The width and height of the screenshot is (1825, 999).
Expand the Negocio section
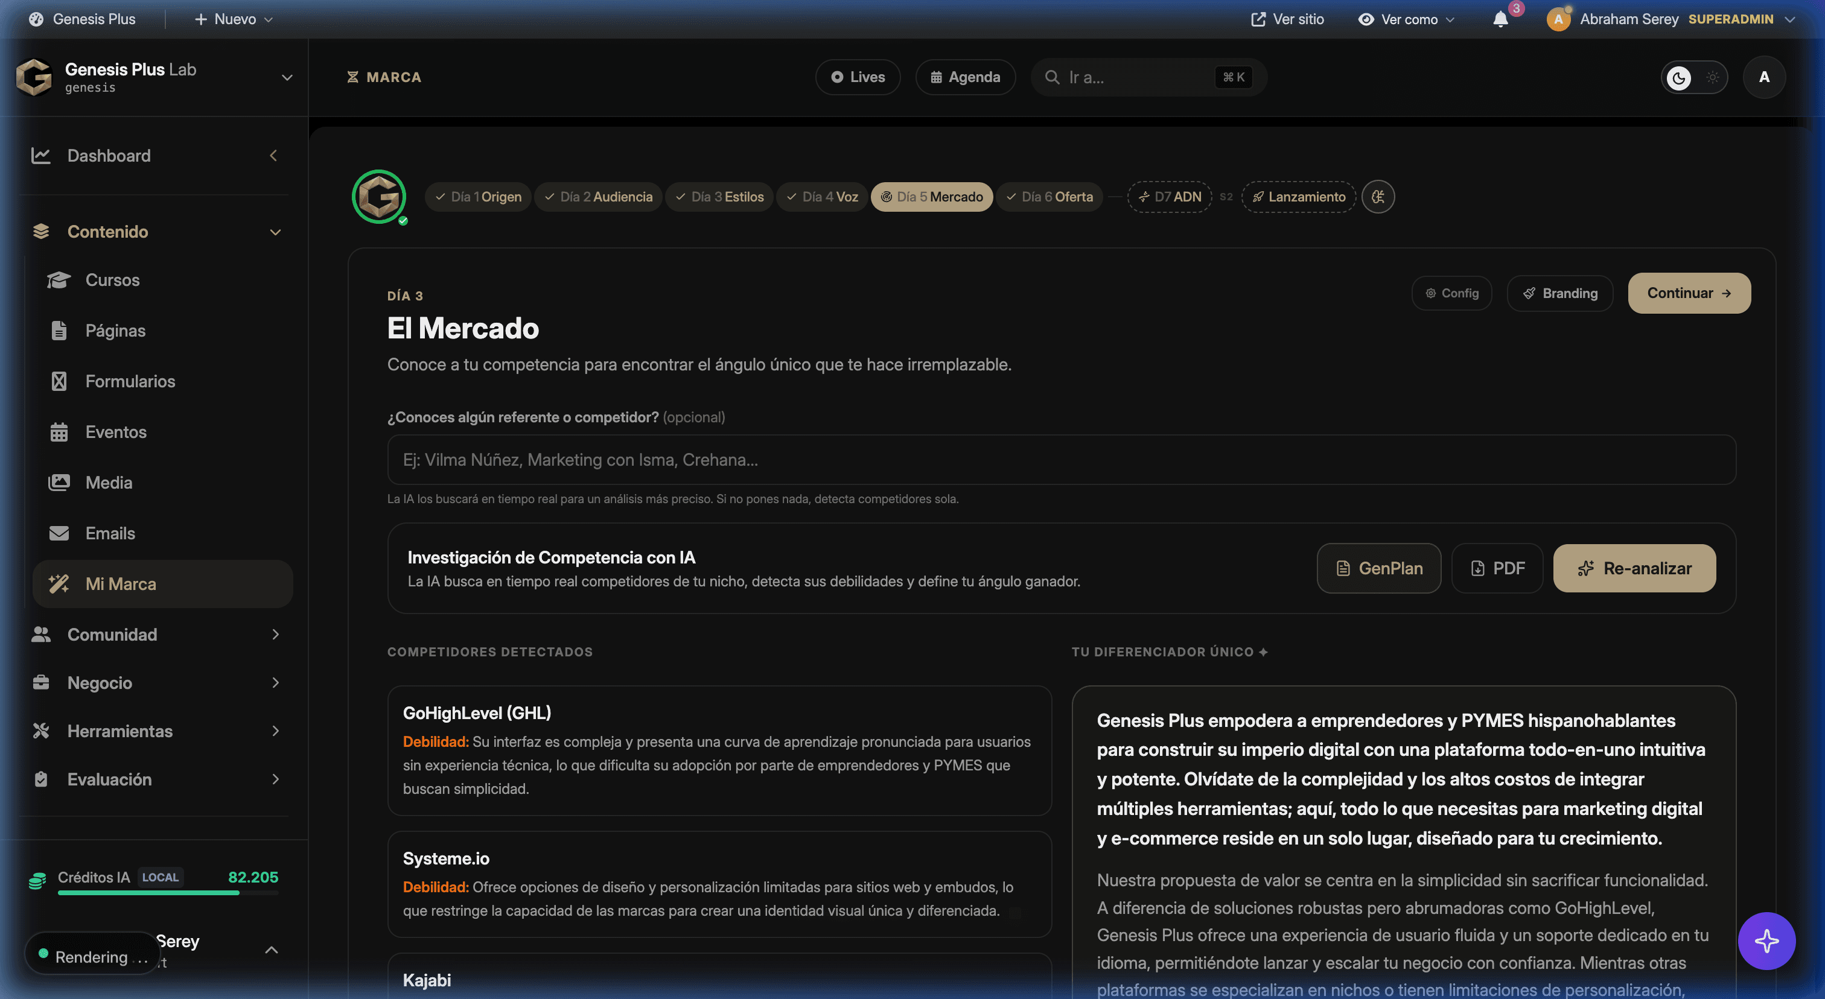[276, 682]
